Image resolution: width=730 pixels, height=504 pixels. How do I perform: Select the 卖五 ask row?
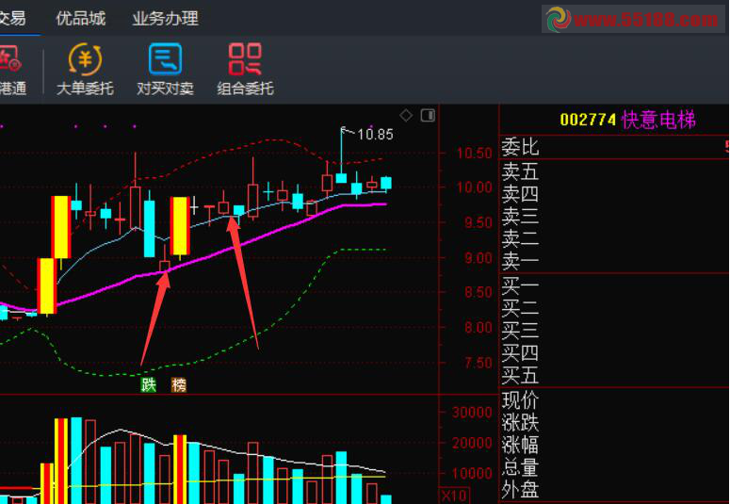point(521,171)
